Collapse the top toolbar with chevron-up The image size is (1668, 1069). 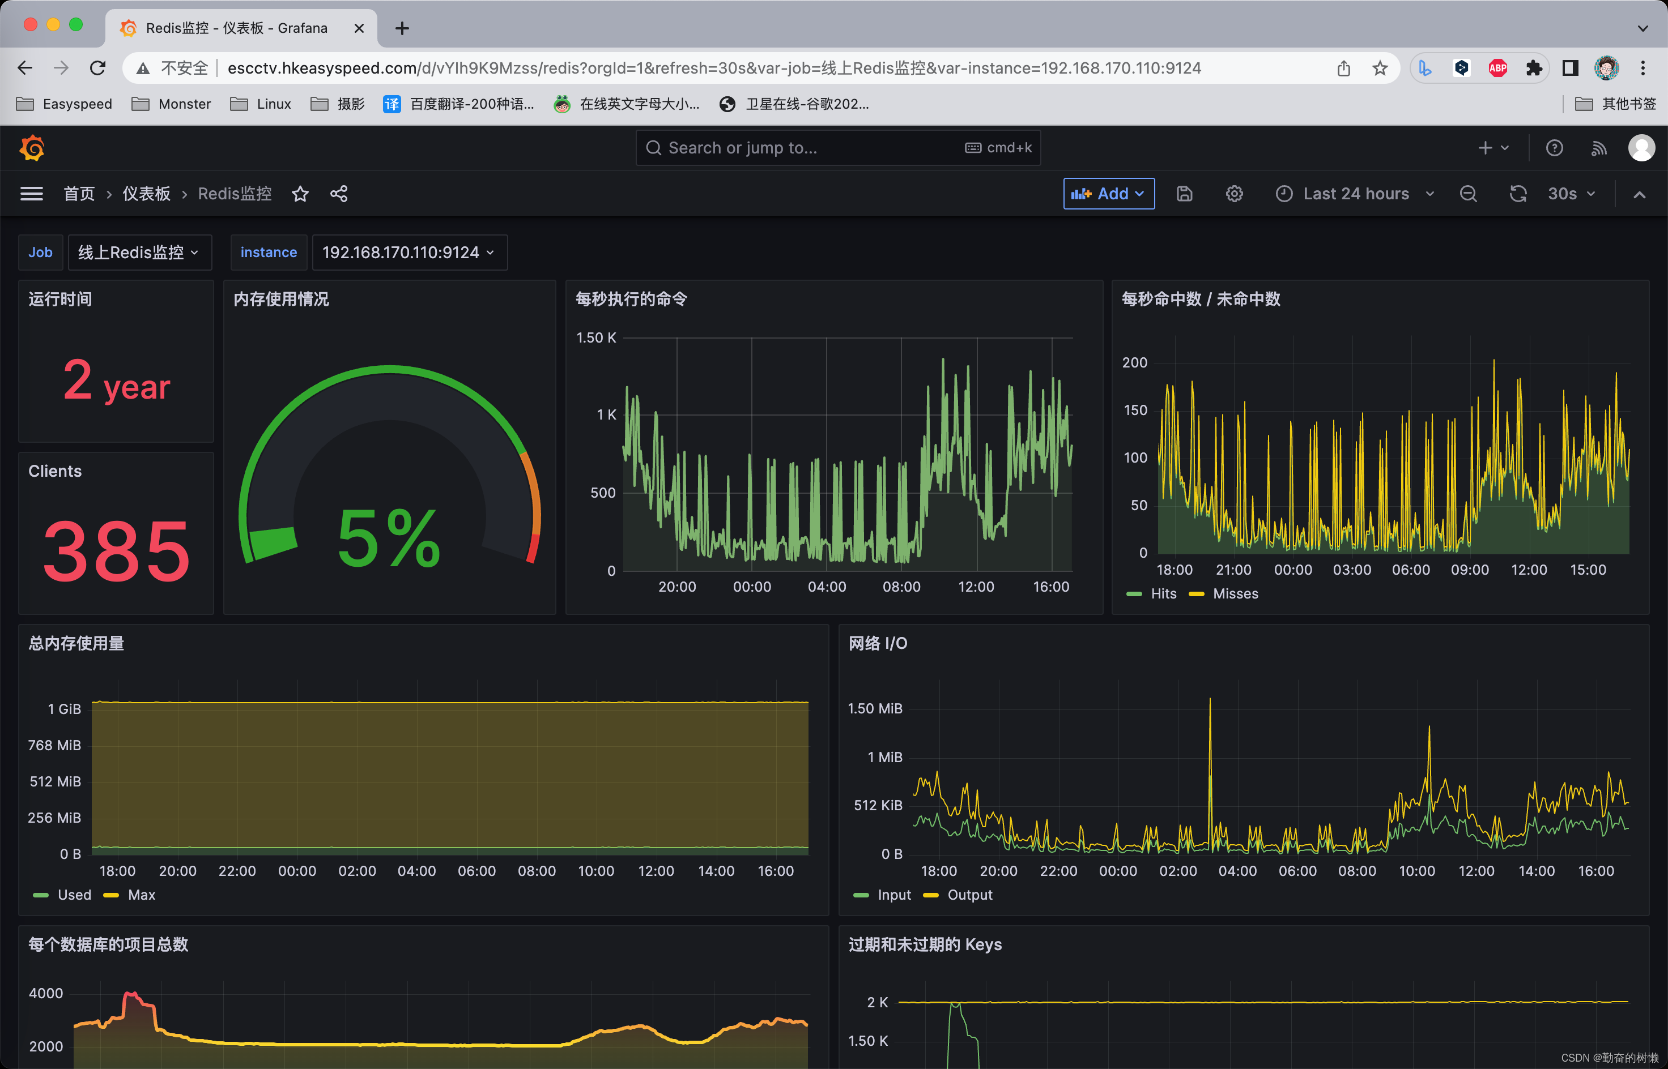point(1640,194)
